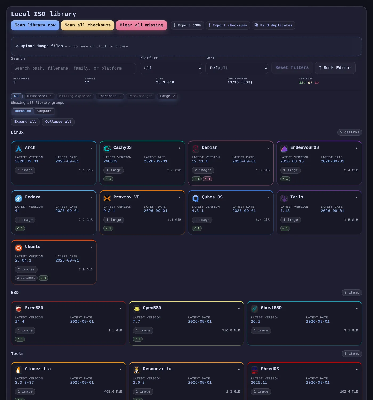Click Import checksums
Viewport: 373px width, 400px height.
pyautogui.click(x=228, y=25)
